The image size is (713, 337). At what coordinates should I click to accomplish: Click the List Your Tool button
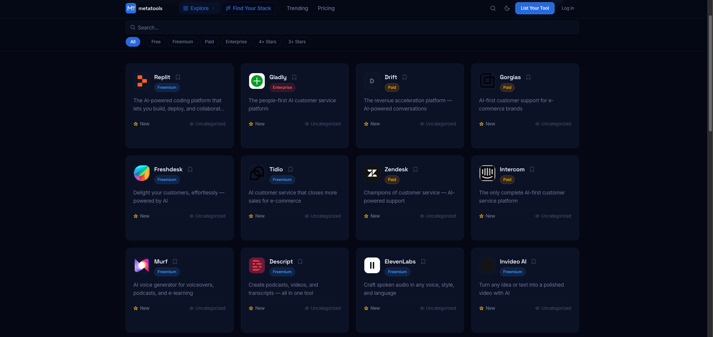coord(535,8)
